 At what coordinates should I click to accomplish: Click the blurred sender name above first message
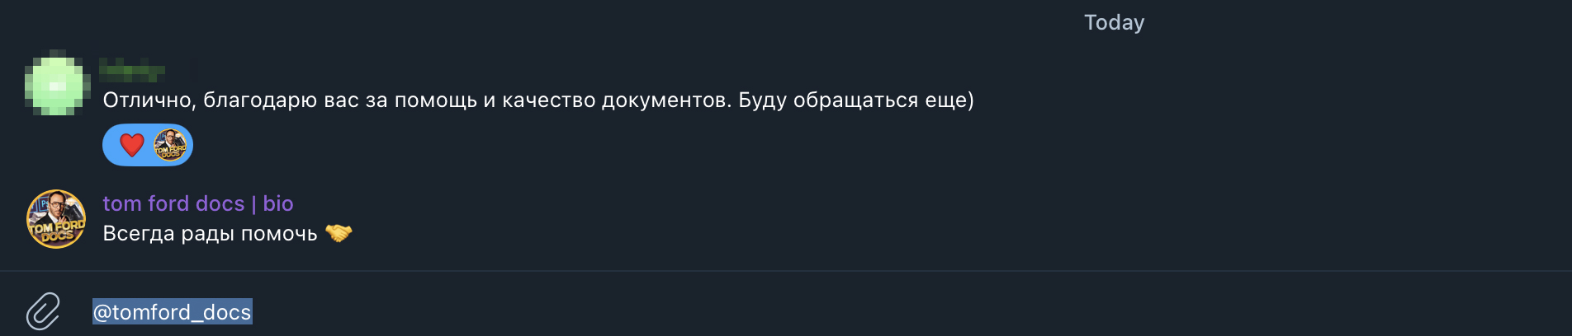tap(132, 70)
